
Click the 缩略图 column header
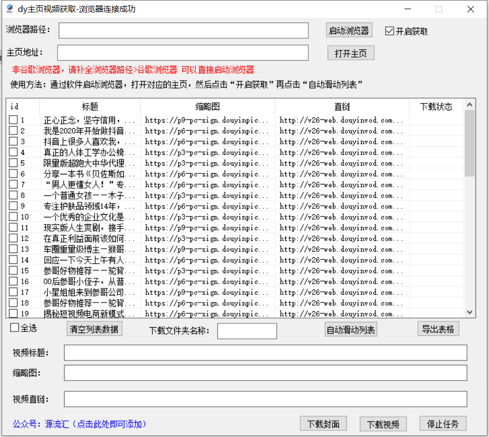coord(208,107)
